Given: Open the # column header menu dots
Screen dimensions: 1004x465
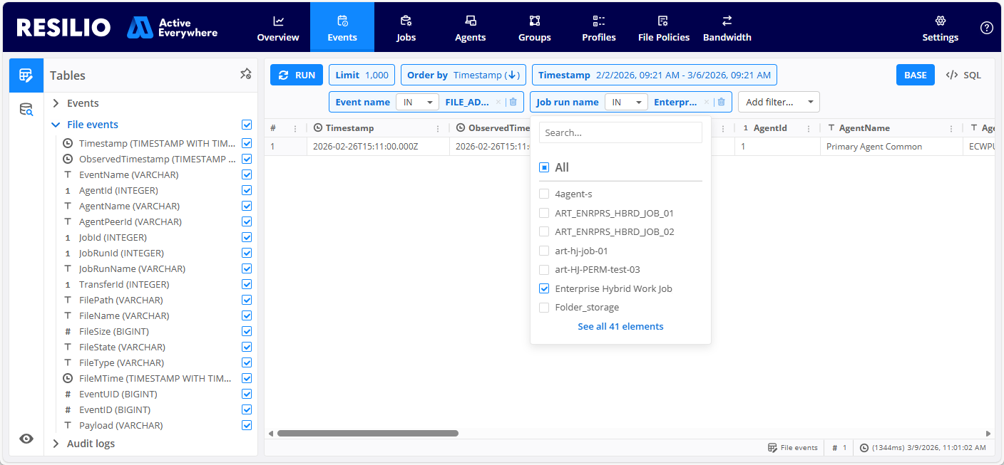Looking at the screenshot, I should pos(295,128).
